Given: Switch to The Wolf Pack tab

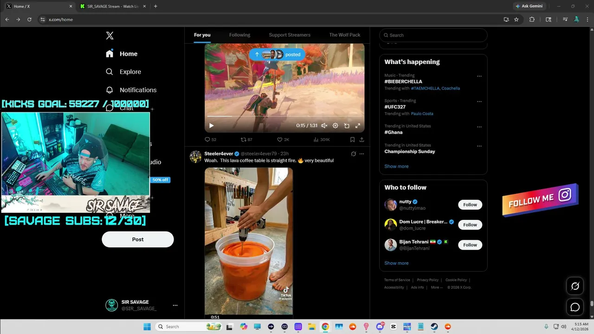Looking at the screenshot, I should (345, 35).
